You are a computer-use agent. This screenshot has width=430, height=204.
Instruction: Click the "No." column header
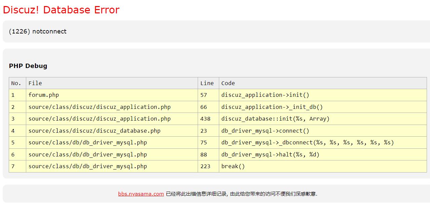[16, 83]
